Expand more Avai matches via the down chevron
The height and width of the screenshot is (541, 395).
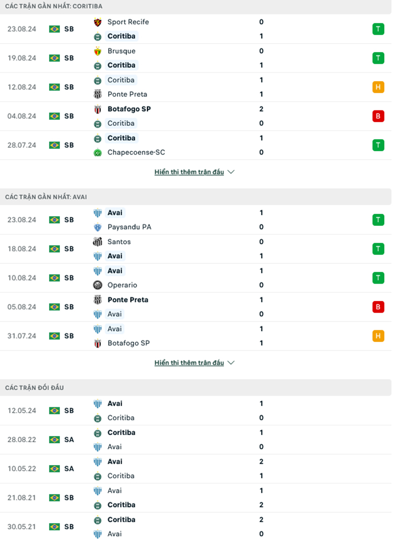231,362
